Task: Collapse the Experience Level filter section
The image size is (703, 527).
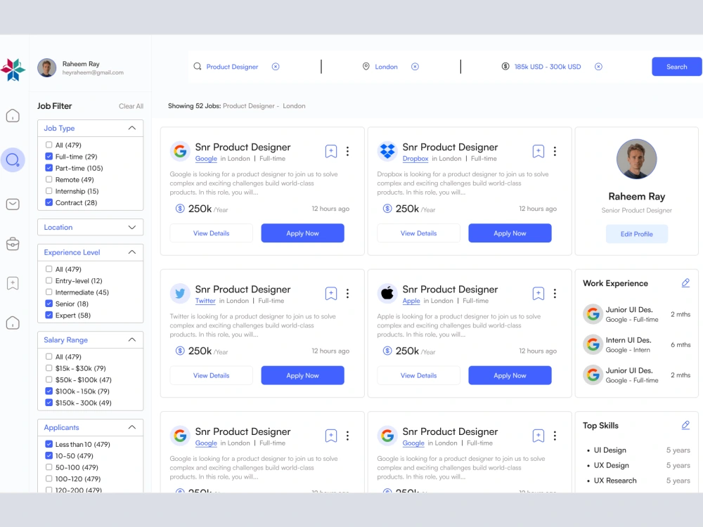Action: click(132, 252)
